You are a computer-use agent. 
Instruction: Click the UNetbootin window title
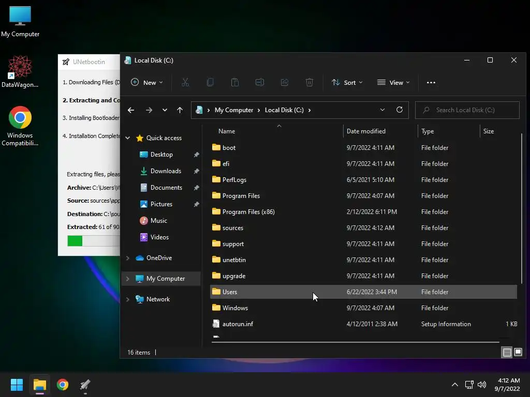point(89,62)
